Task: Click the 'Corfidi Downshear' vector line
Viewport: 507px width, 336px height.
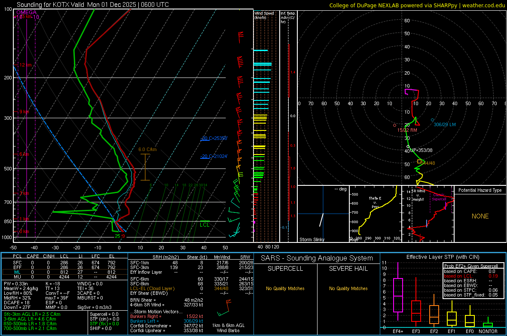Action: pyautogui.click(x=167, y=326)
